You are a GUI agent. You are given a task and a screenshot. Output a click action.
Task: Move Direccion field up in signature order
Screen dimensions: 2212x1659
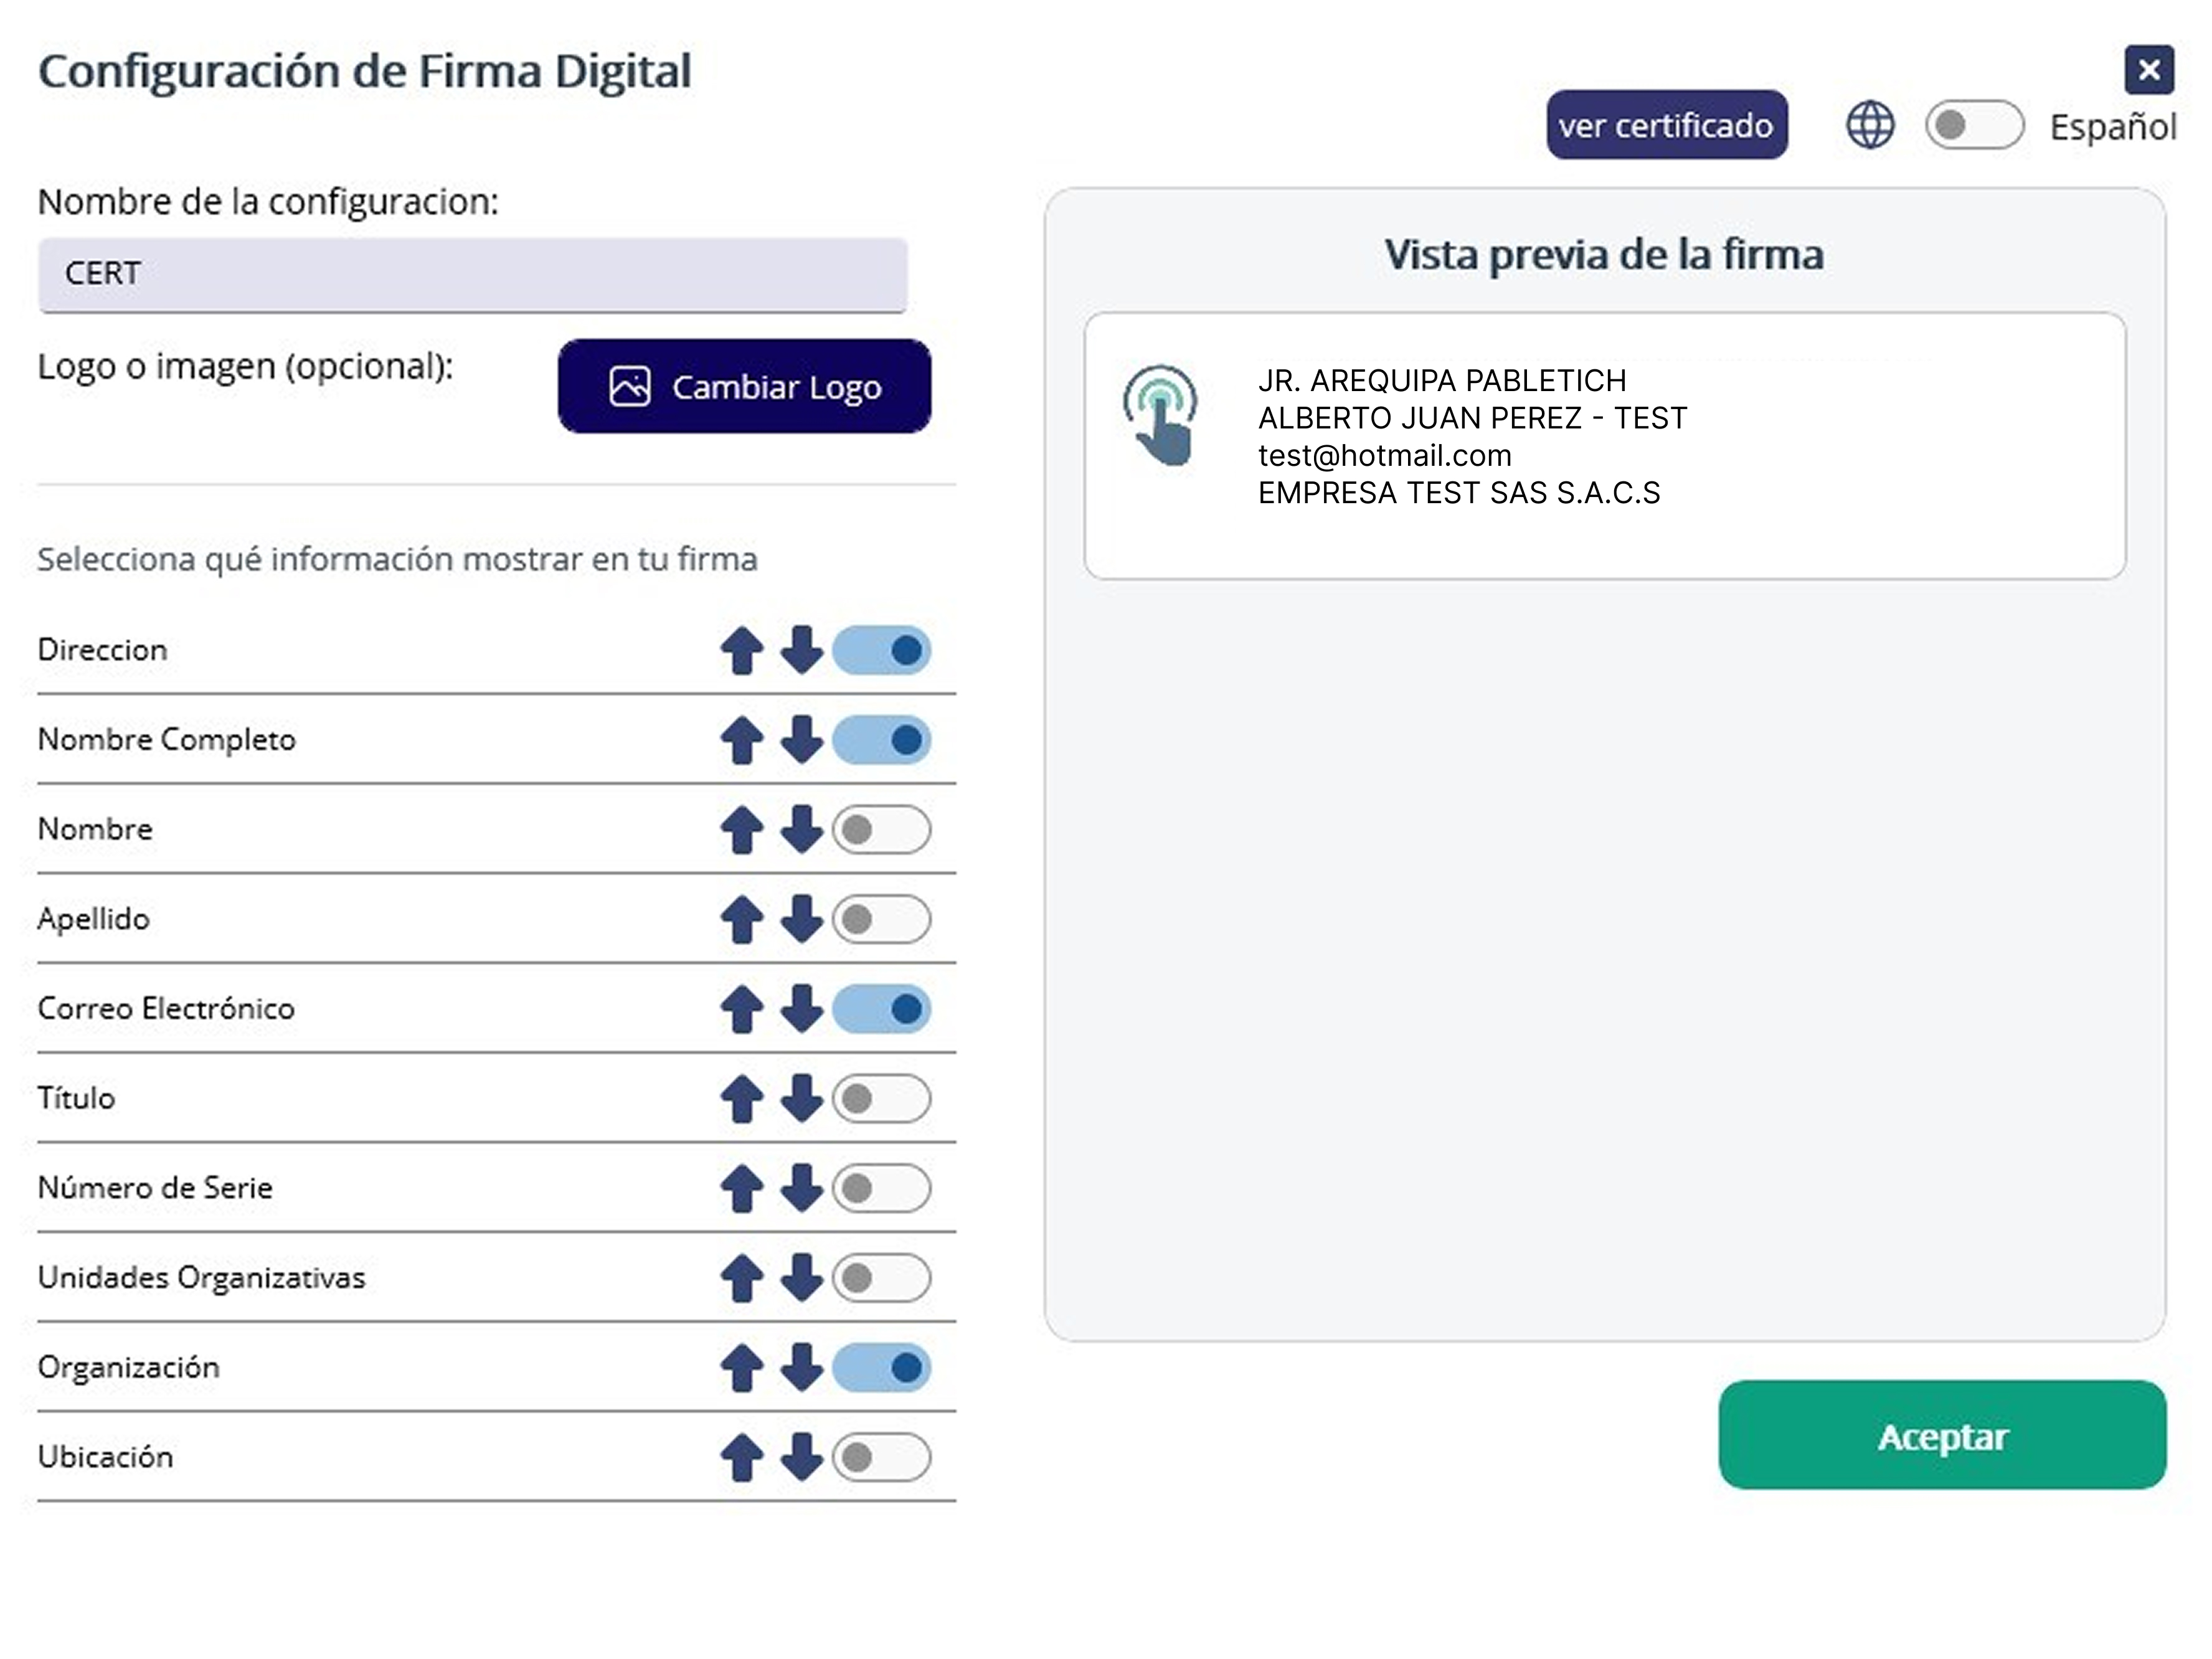tap(741, 651)
